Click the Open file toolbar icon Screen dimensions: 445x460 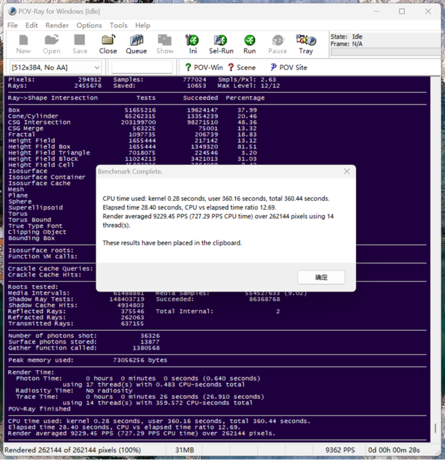point(52,45)
